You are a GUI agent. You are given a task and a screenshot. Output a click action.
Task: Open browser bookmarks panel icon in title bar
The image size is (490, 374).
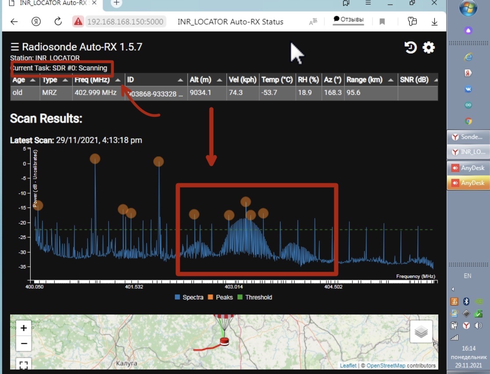tap(346, 3)
